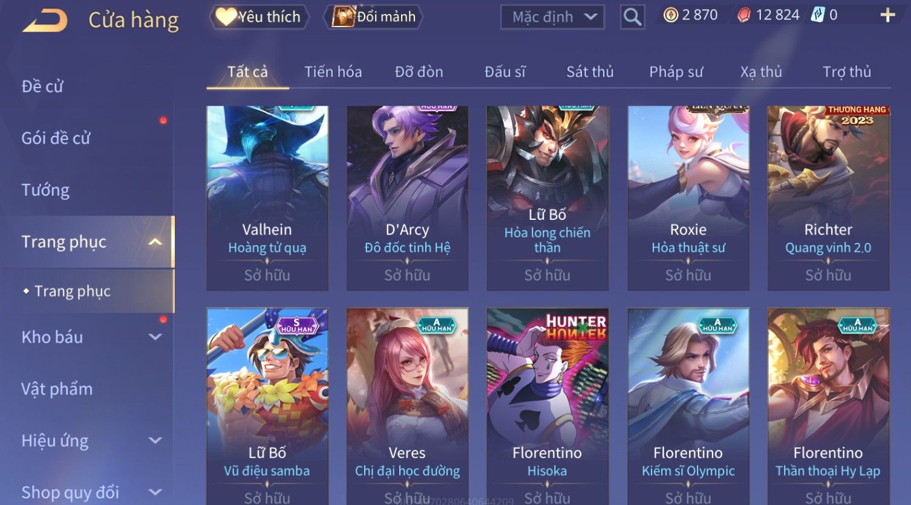Click the golden back arrow icon
911x505 pixels.
(45, 21)
